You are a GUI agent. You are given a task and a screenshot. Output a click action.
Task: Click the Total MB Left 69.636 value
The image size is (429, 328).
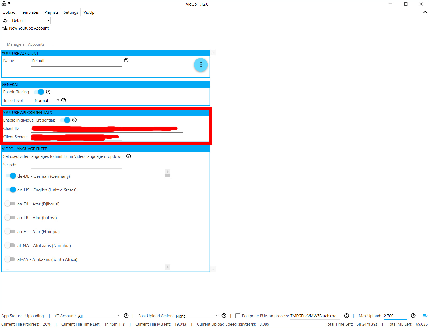click(422, 324)
